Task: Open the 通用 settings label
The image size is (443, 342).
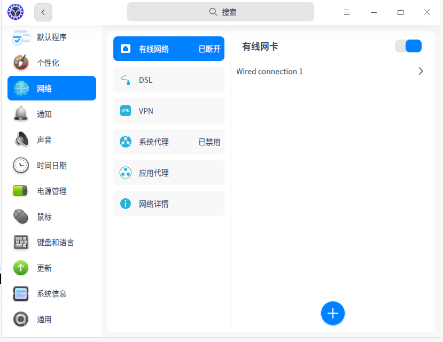Action: [44, 320]
